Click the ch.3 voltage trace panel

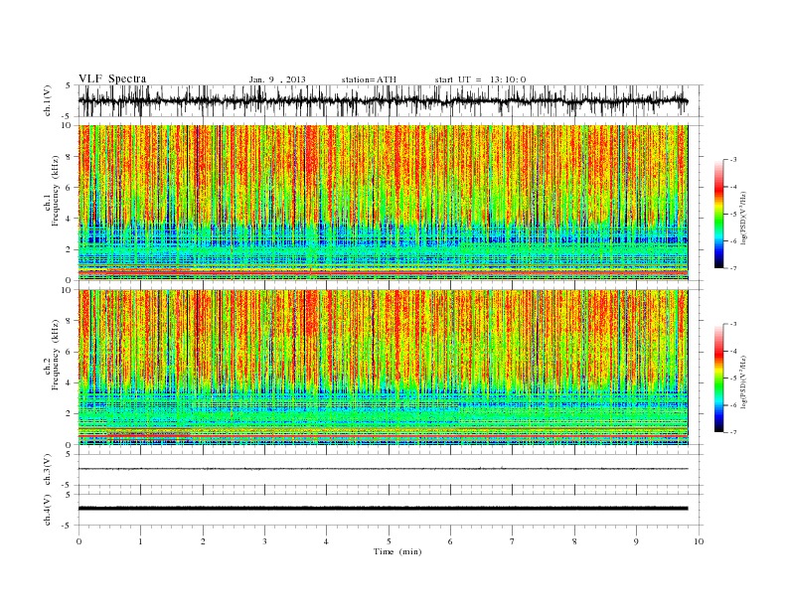(x=391, y=470)
